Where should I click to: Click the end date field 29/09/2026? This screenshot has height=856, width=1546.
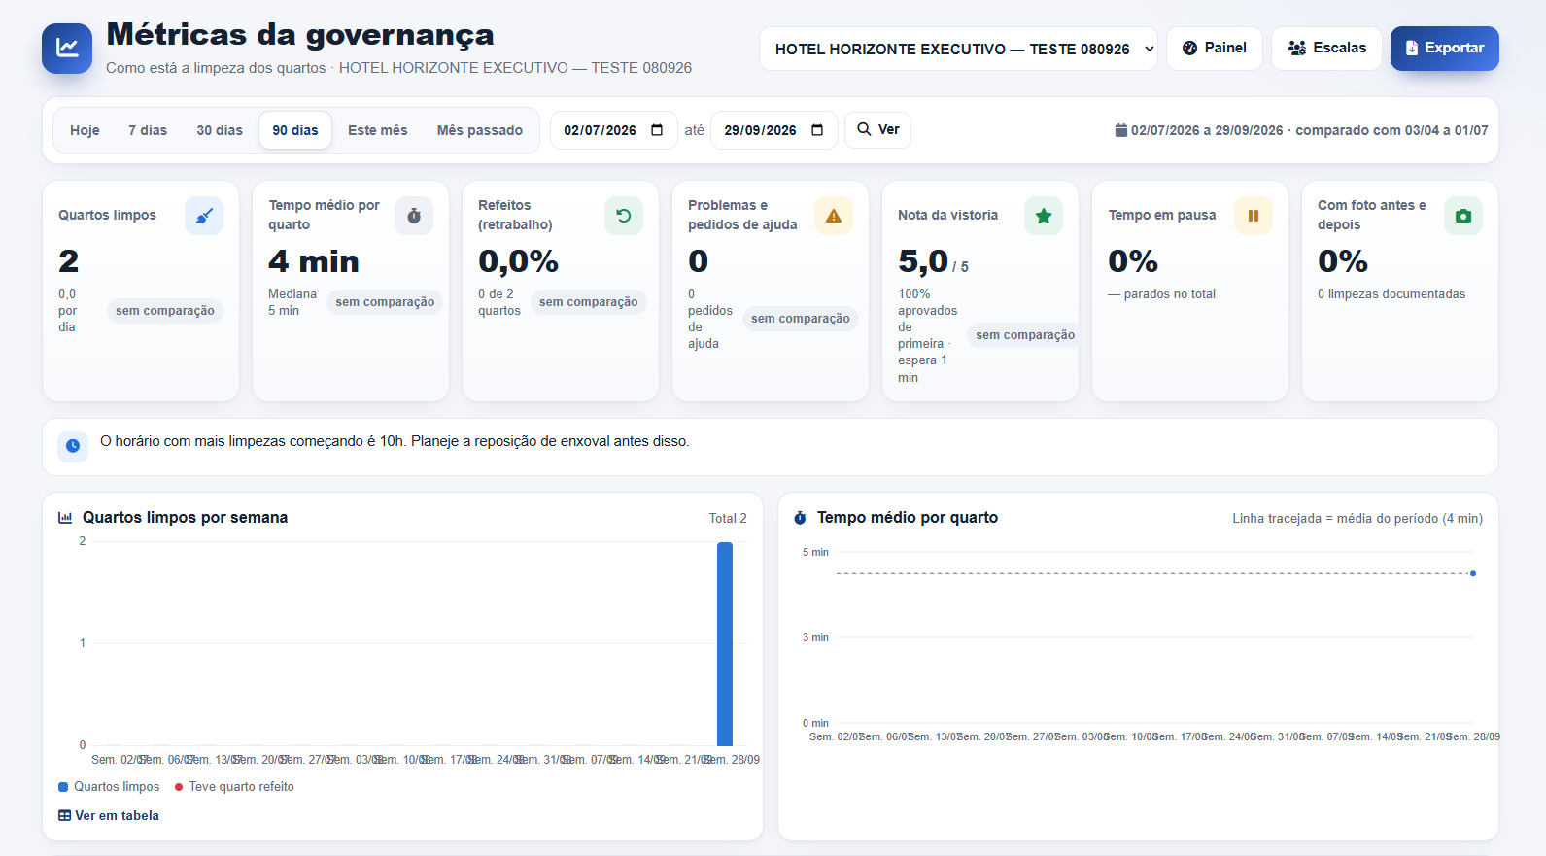point(774,130)
